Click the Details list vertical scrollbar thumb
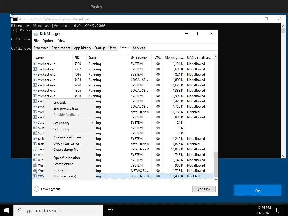This screenshot has width=288, height=216. click(216, 164)
